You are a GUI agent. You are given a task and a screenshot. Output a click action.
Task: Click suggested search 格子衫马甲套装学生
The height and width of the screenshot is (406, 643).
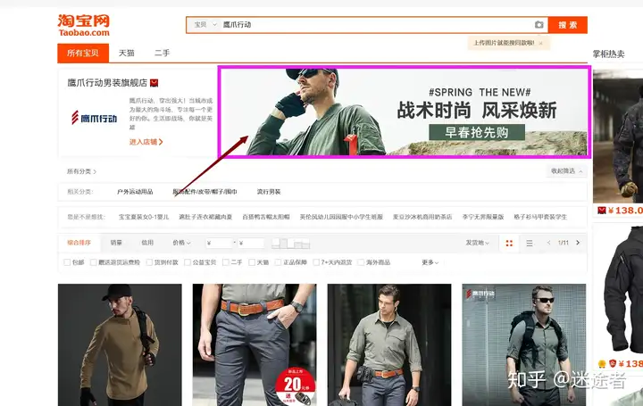pos(540,217)
